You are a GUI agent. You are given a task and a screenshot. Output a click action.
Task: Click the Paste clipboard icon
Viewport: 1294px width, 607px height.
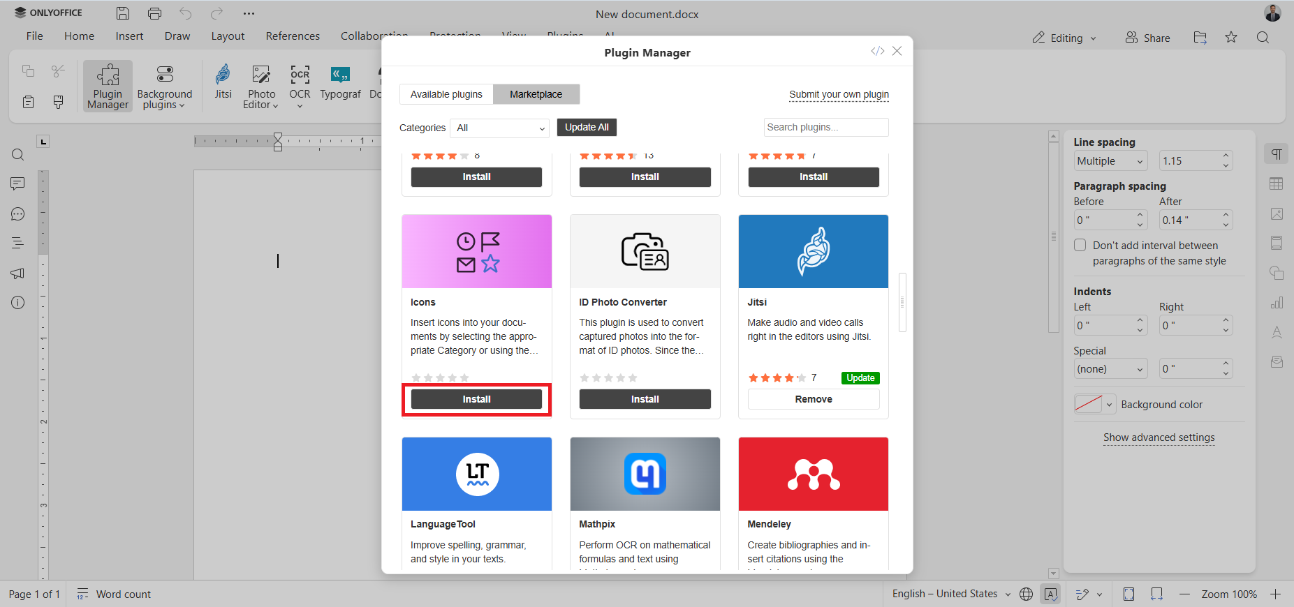point(28,102)
